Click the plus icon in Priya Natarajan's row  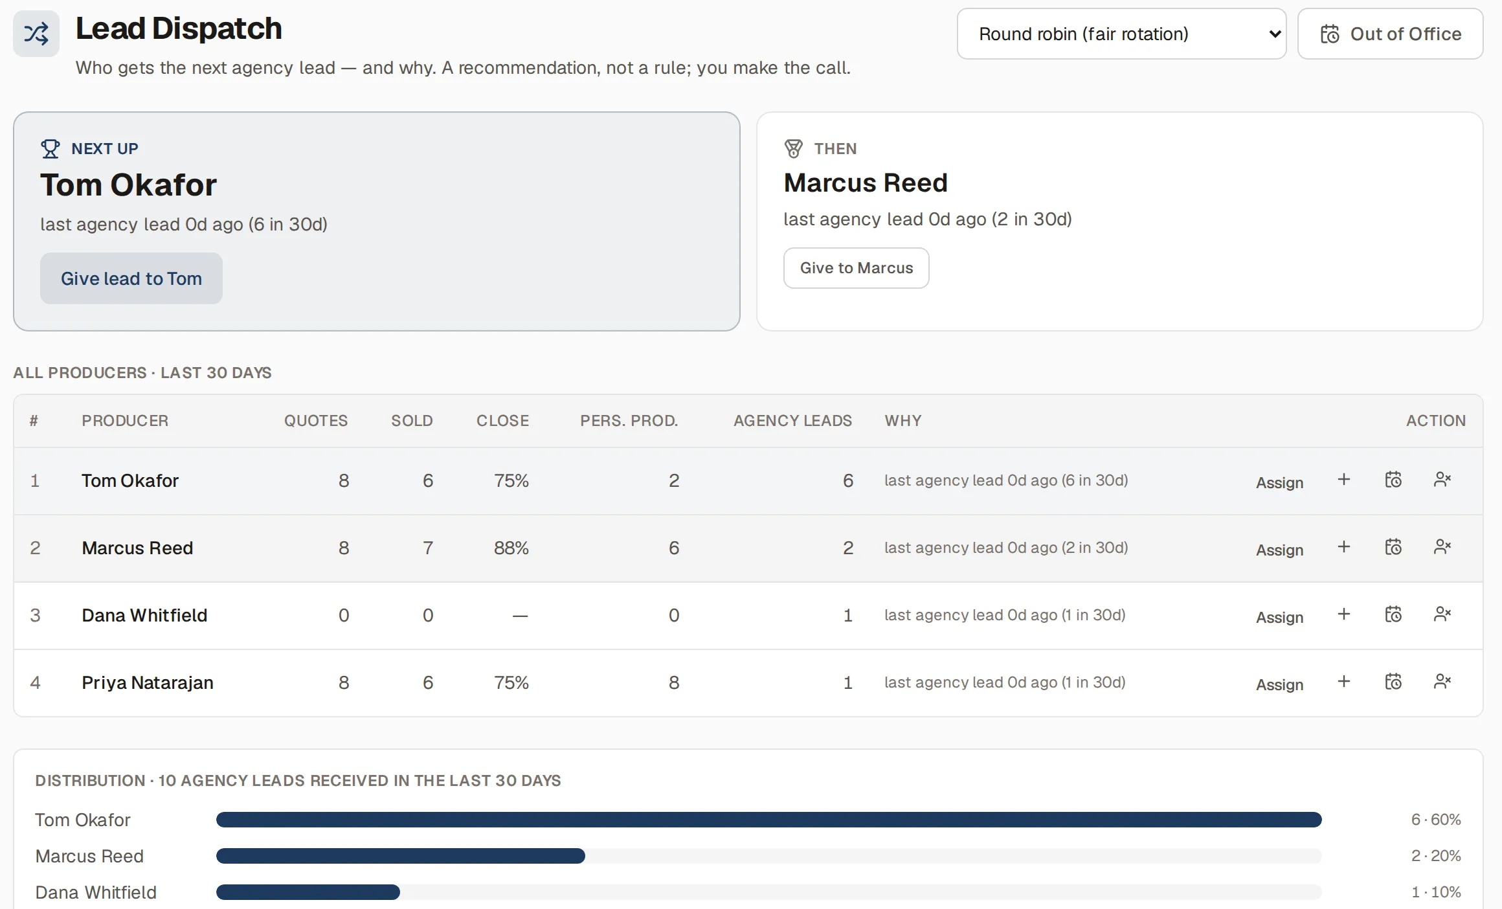[x=1344, y=682]
